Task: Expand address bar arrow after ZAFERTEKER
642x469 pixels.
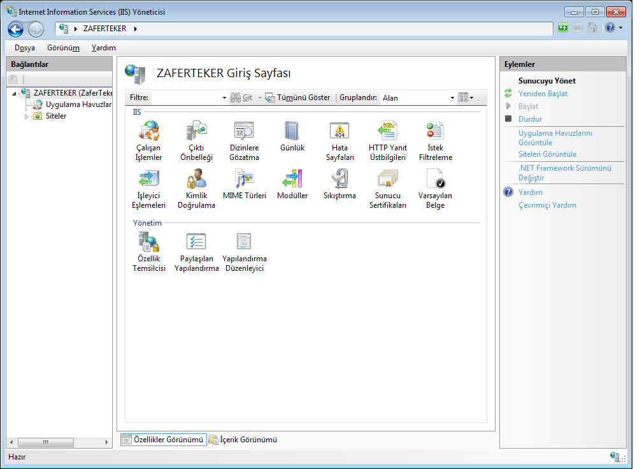Action: click(136, 29)
